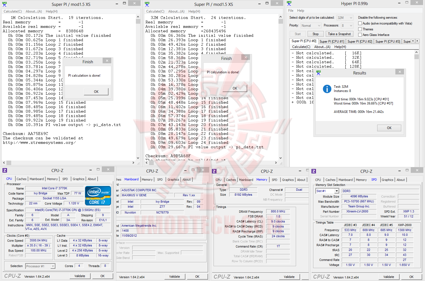
Task: Click the scroll-up arrow in the 1M Super PI log
Action: coord(138,17)
